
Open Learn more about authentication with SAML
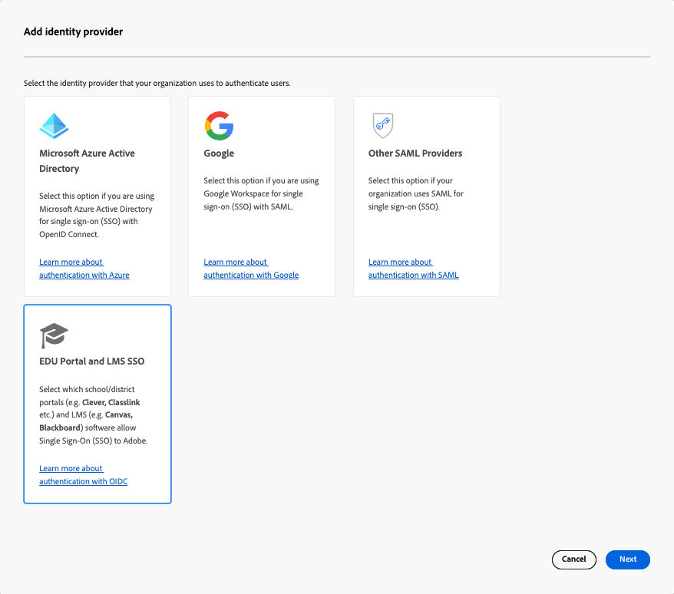point(414,268)
